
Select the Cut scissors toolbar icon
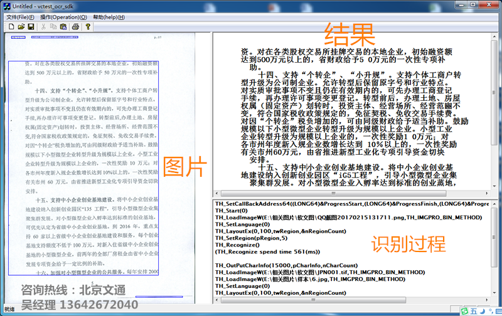coord(43,26)
